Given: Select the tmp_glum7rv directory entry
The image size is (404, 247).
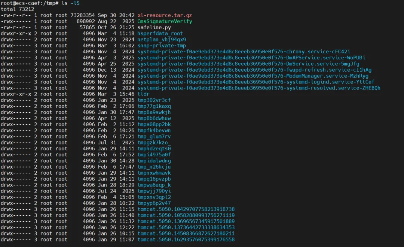Looking at the screenshot, I should [154, 137].
